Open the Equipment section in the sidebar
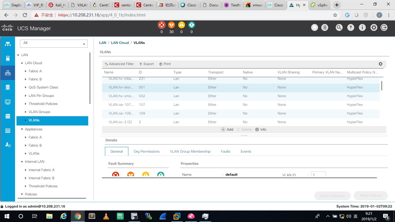Image resolution: width=395 pixels, height=222 pixels. (x=8, y=44)
